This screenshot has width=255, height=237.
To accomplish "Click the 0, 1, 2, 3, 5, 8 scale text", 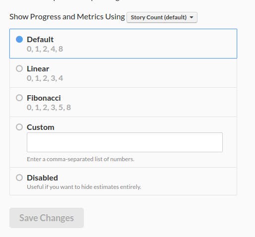I will [x=49, y=108].
